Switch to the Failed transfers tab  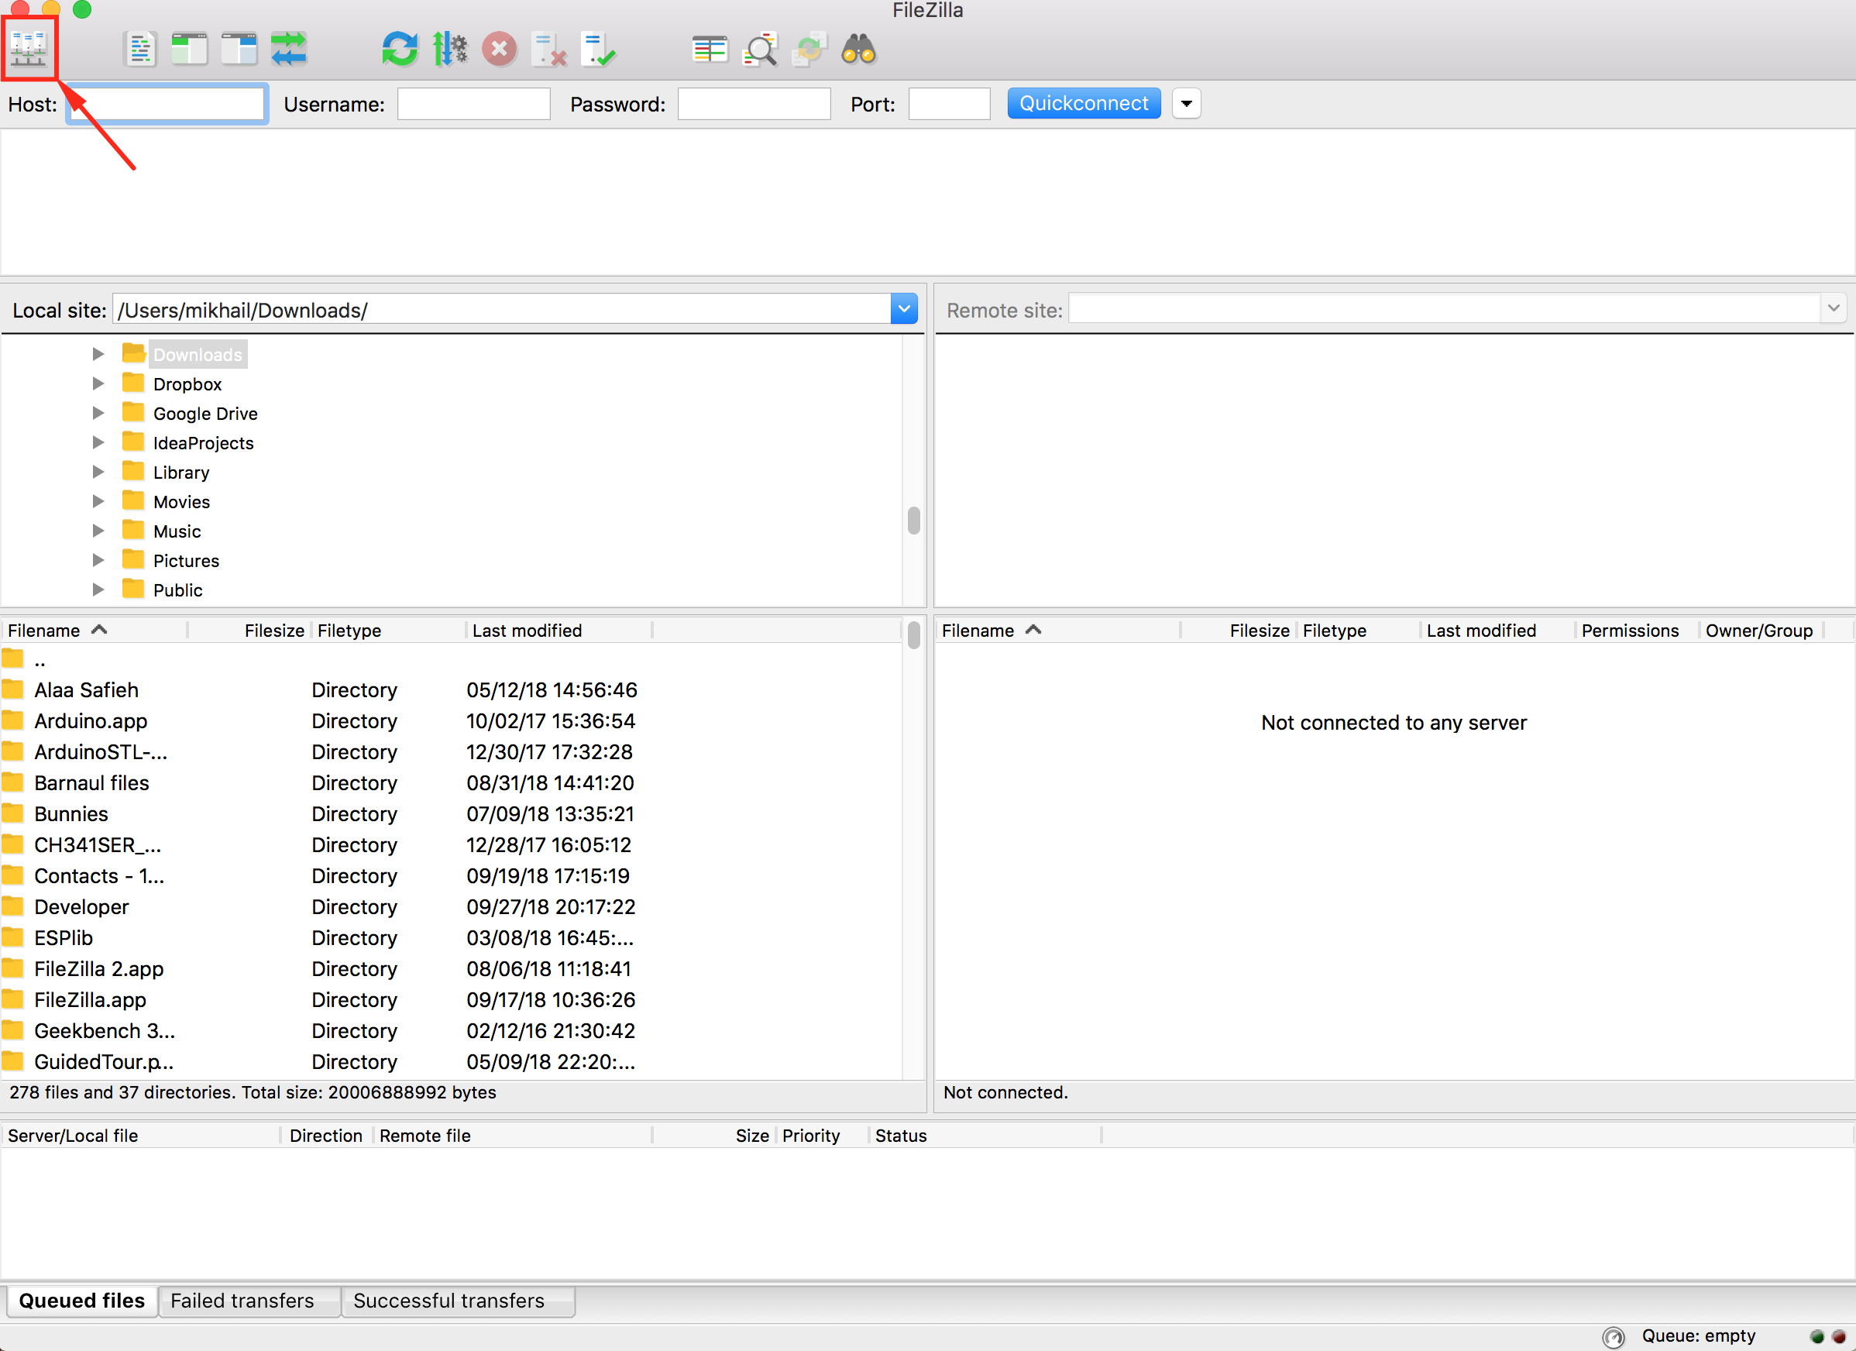coord(242,1301)
